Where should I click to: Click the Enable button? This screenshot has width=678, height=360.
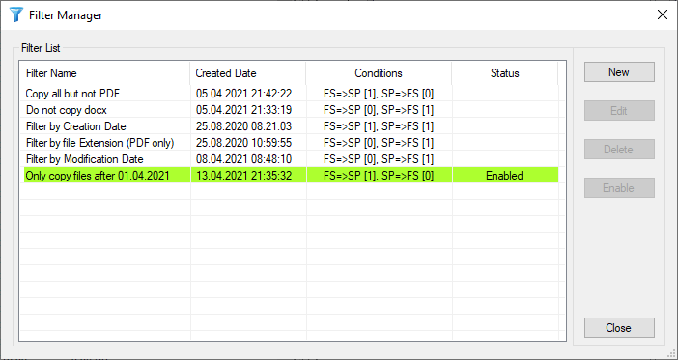point(619,187)
